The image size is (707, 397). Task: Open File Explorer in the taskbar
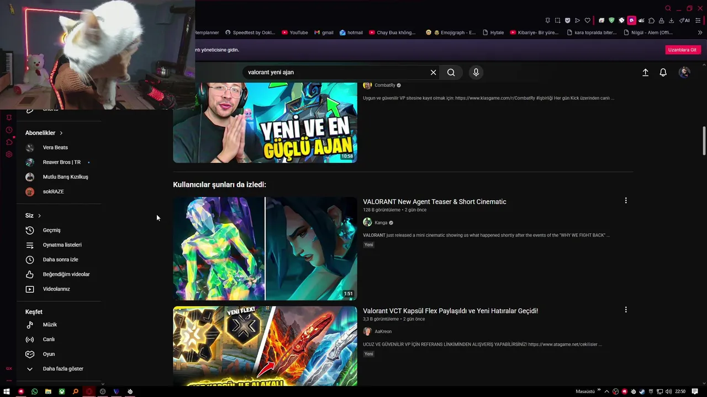coord(48,391)
